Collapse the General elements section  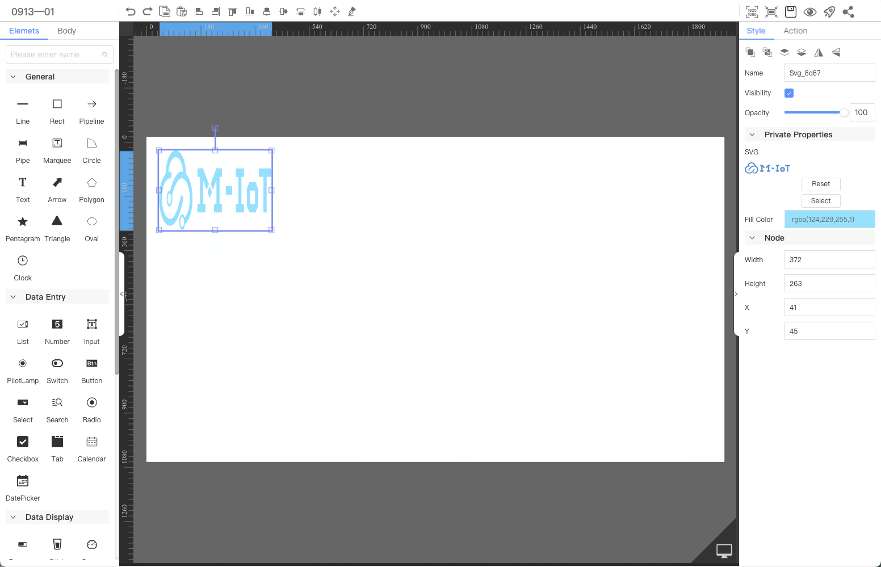pyautogui.click(x=13, y=76)
